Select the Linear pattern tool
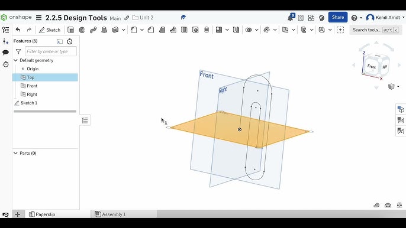Screen dimensions: 406x228 coord(219,30)
